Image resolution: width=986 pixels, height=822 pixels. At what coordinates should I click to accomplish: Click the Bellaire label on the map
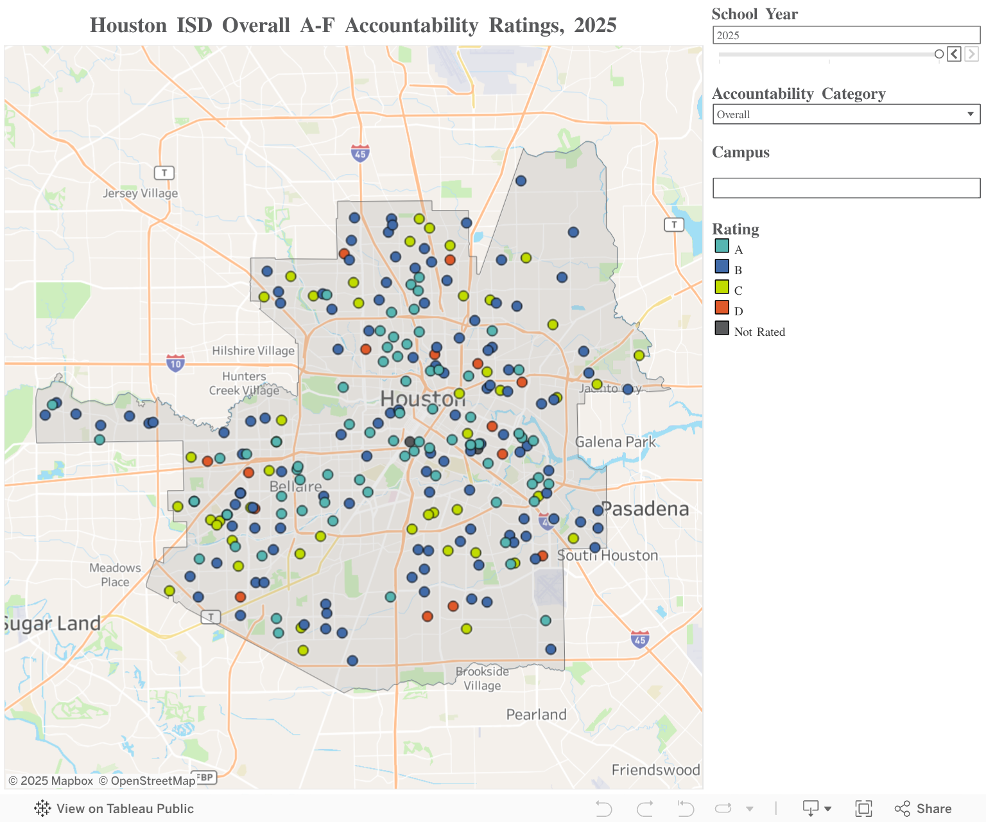[295, 486]
